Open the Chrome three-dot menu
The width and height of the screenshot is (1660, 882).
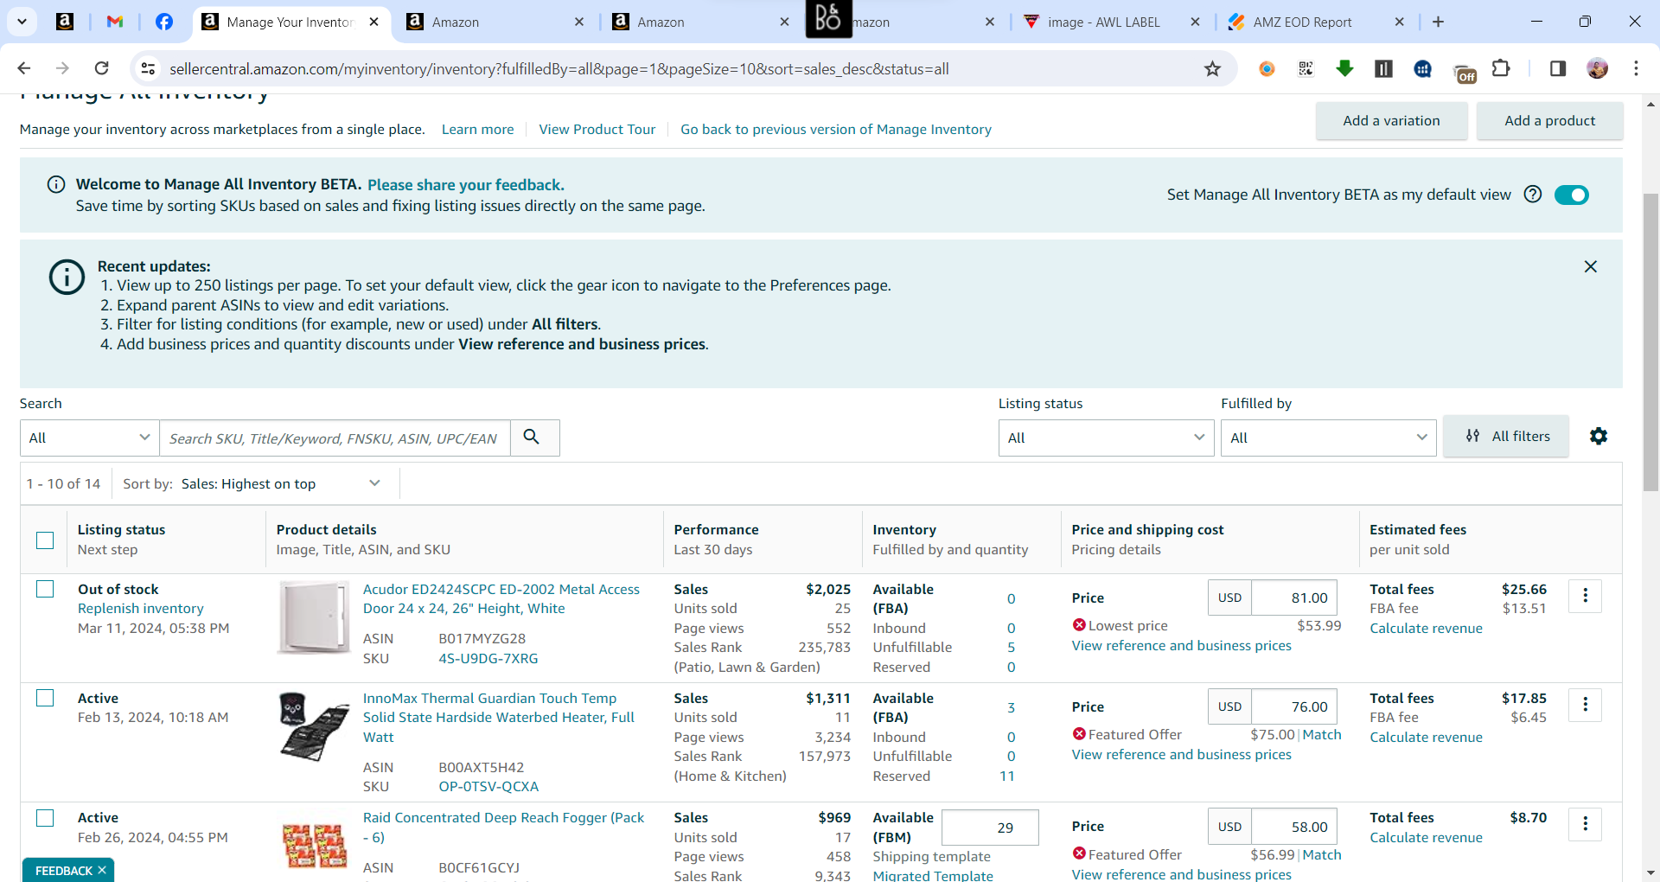coord(1636,68)
